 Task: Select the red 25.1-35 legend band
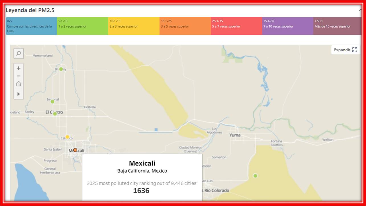coord(236,26)
